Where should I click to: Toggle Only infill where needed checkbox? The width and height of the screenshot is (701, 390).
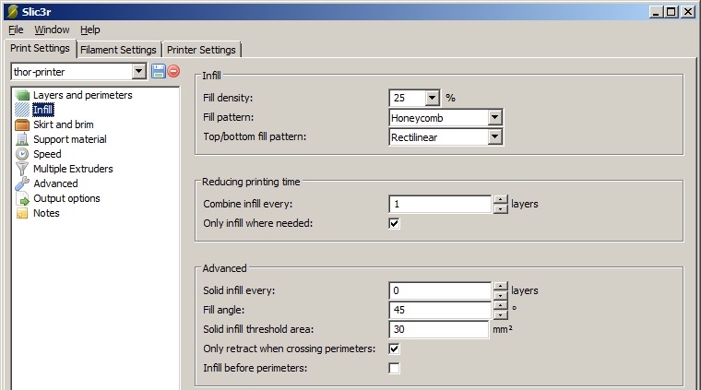click(394, 223)
